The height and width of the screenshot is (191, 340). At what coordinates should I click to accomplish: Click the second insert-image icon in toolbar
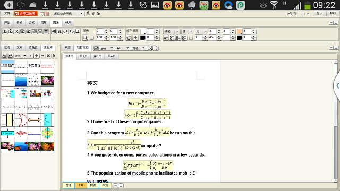[11, 31]
